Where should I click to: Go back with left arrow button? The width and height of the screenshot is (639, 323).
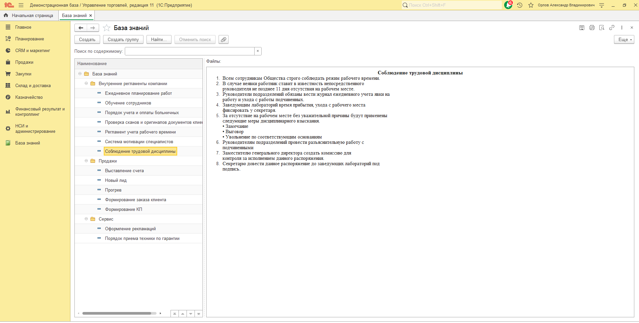coord(81,28)
